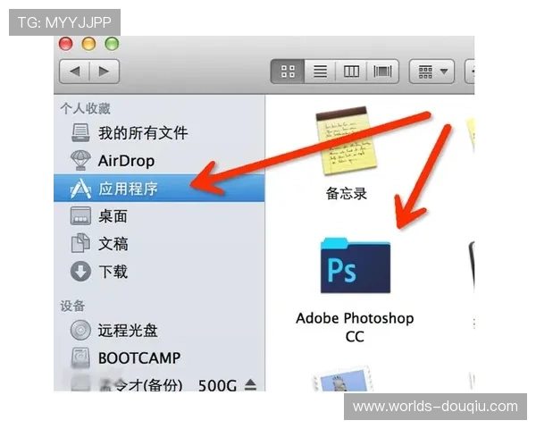Viewport: 536px width, 429px height.
Task: Select 应用程序 in the sidebar
Action: coord(128,189)
